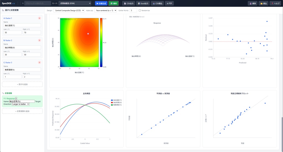Click the 応答変数 section heading

coord(8,93)
